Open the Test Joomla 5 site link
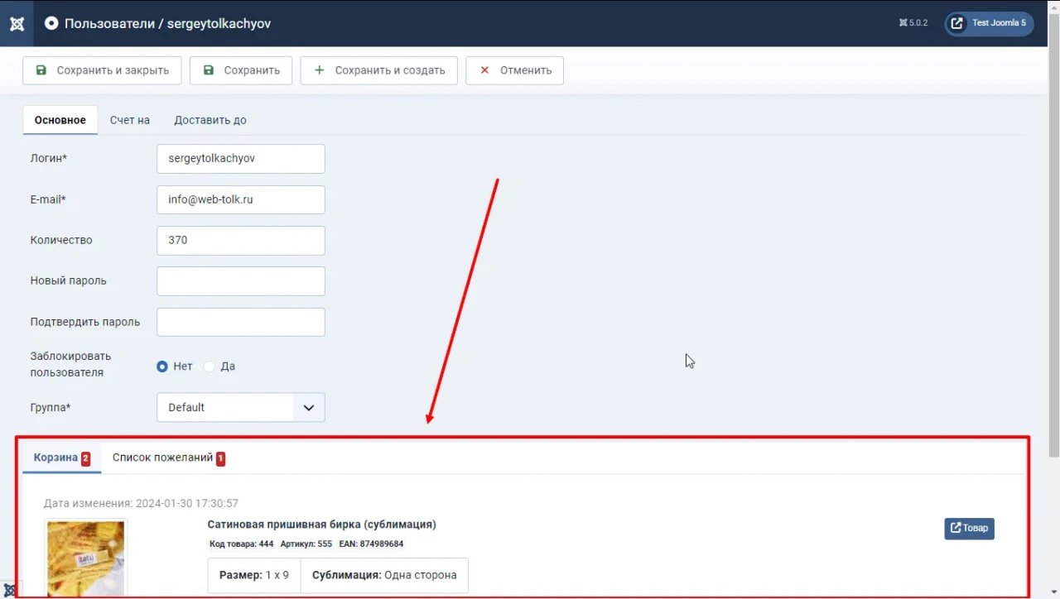This screenshot has height=599, width=1060. (x=989, y=23)
